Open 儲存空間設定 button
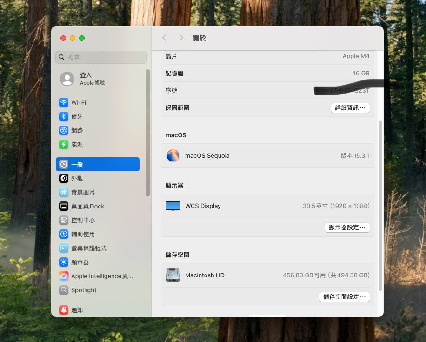This screenshot has width=426, height=342. tap(345, 296)
